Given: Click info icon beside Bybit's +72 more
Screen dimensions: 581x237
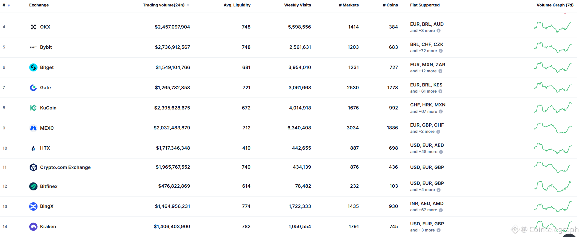Looking at the screenshot, I should tap(441, 51).
